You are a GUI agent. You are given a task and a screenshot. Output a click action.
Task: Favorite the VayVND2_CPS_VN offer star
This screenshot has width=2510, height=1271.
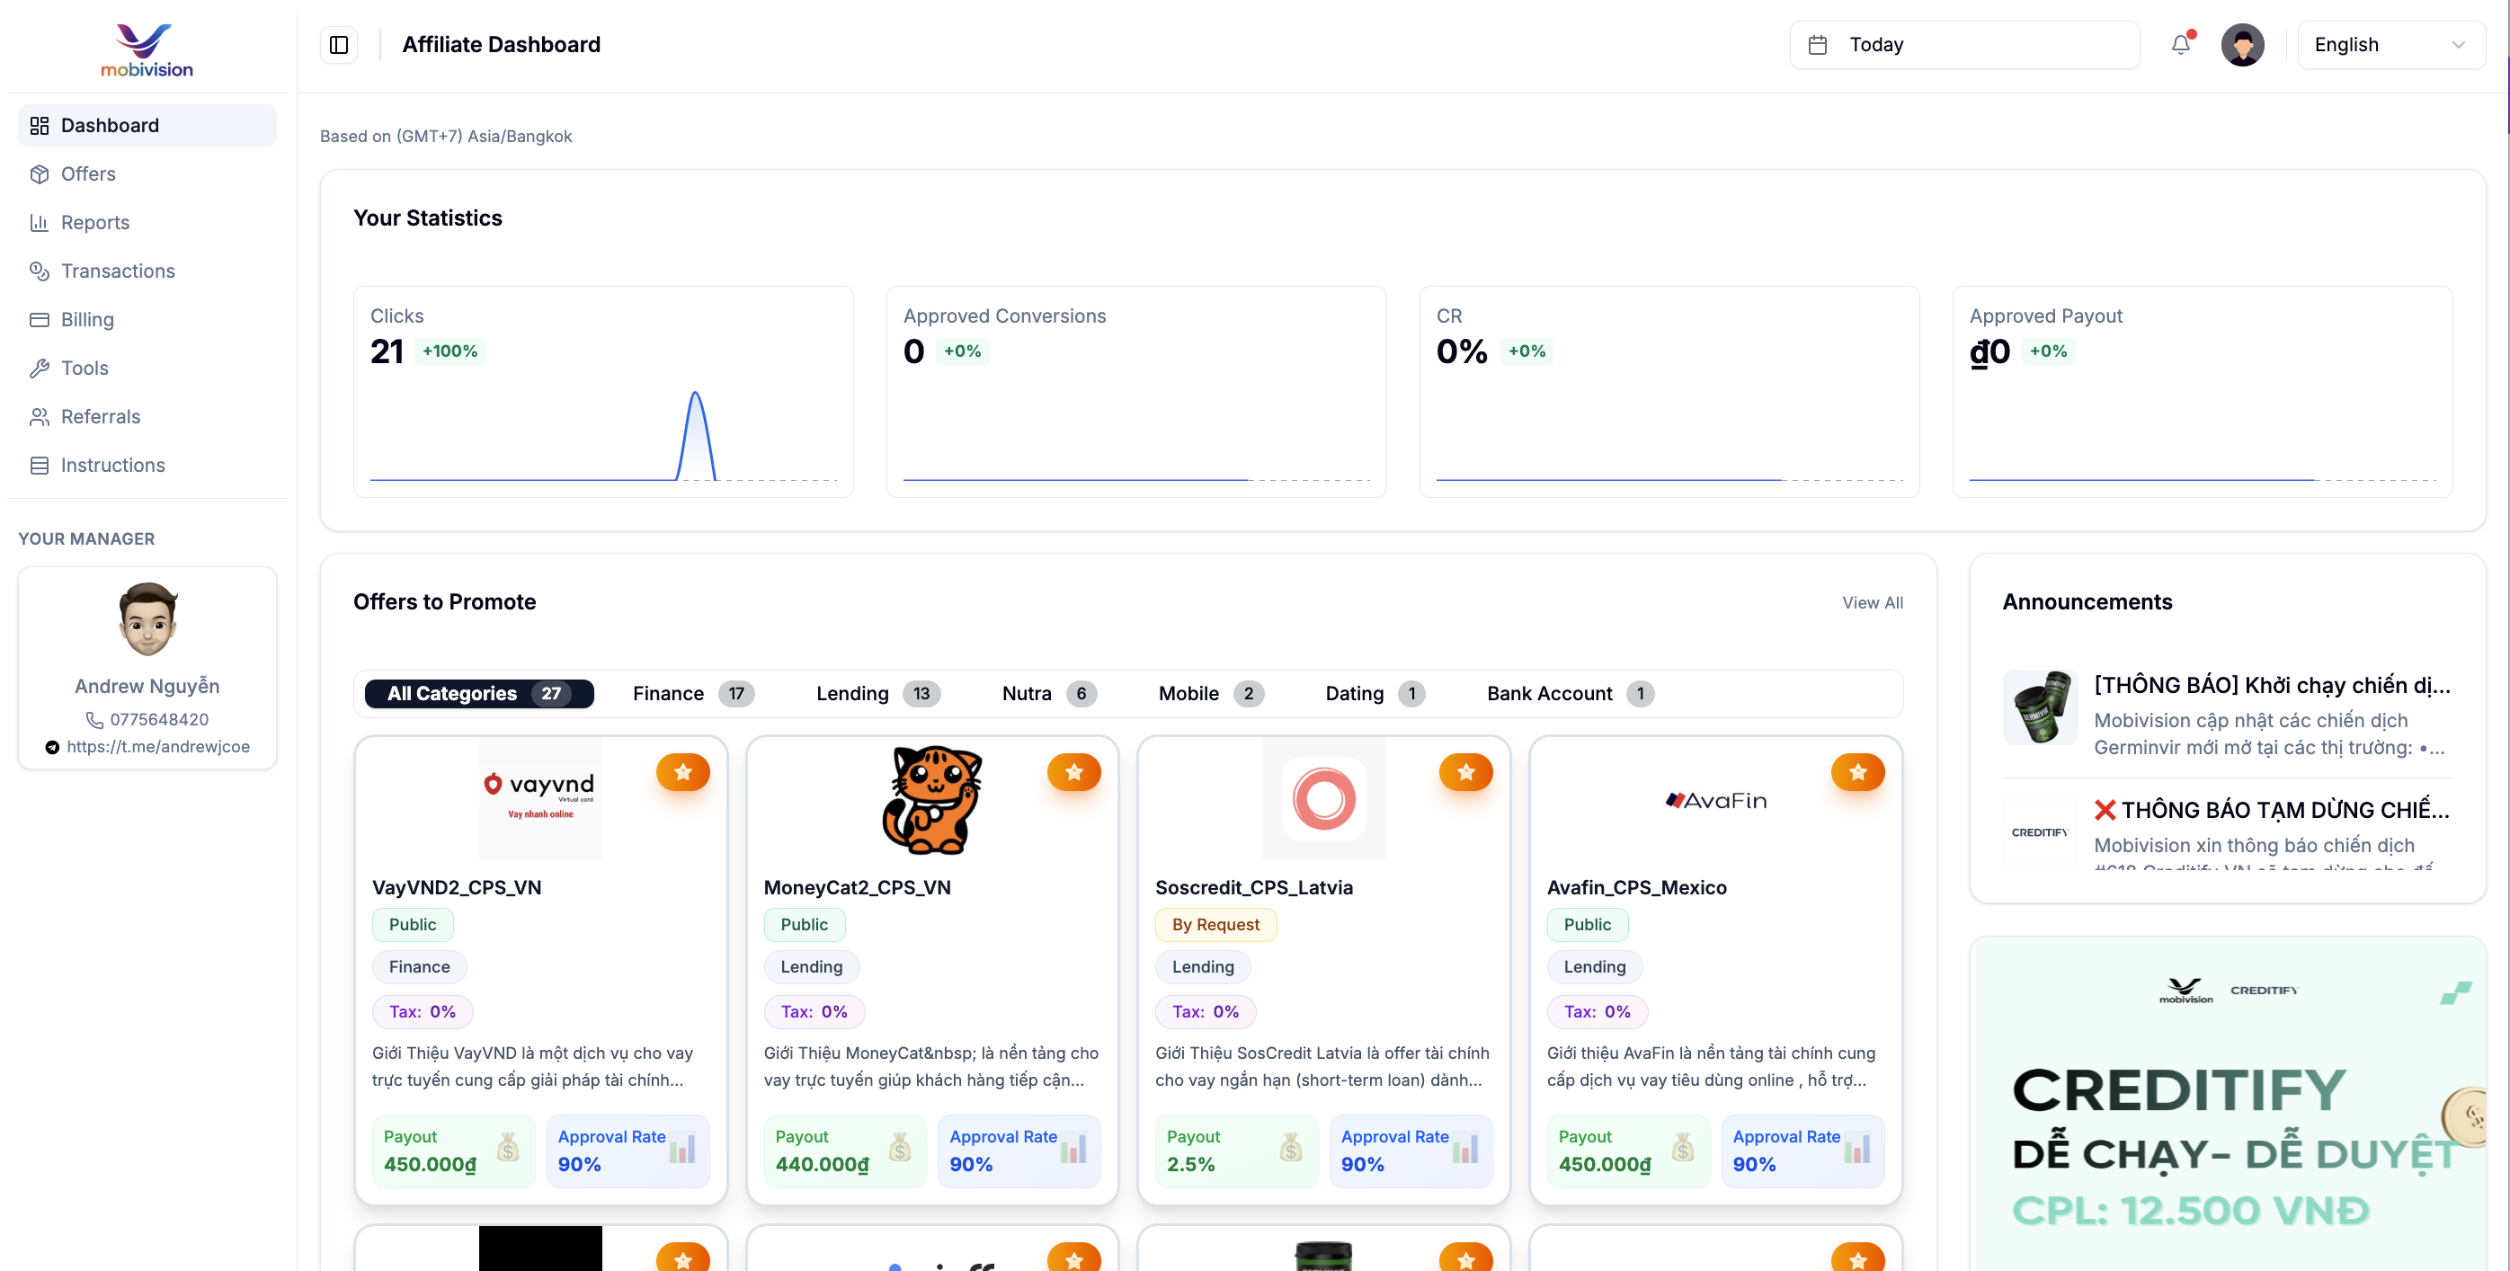[x=682, y=772]
